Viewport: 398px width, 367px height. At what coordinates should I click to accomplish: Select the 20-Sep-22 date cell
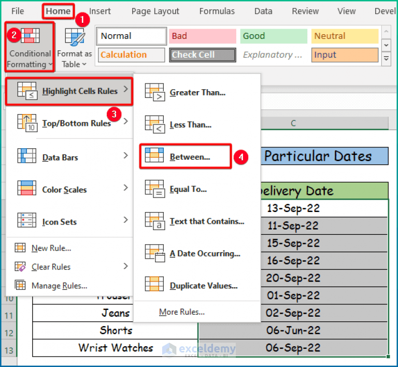coord(324,278)
